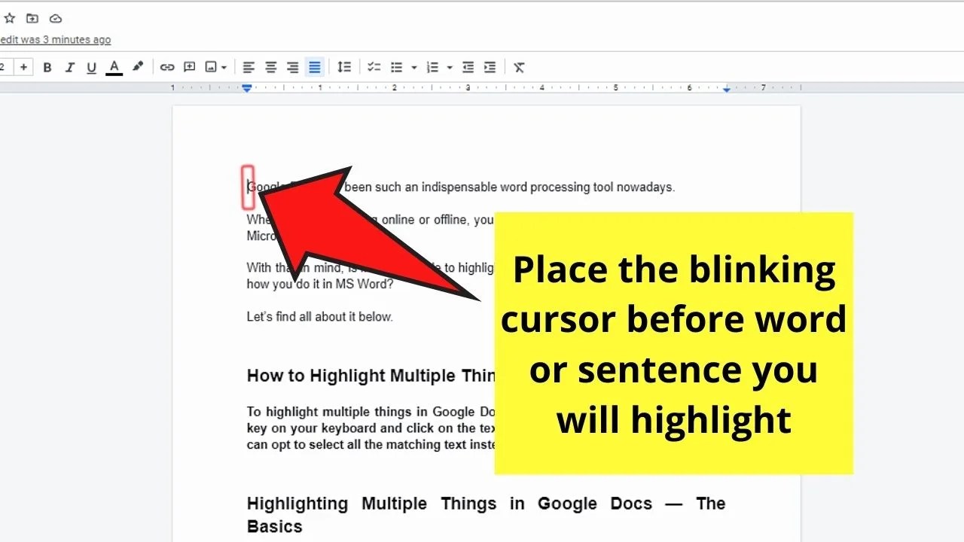
Task: Add a comment
Action: point(189,67)
